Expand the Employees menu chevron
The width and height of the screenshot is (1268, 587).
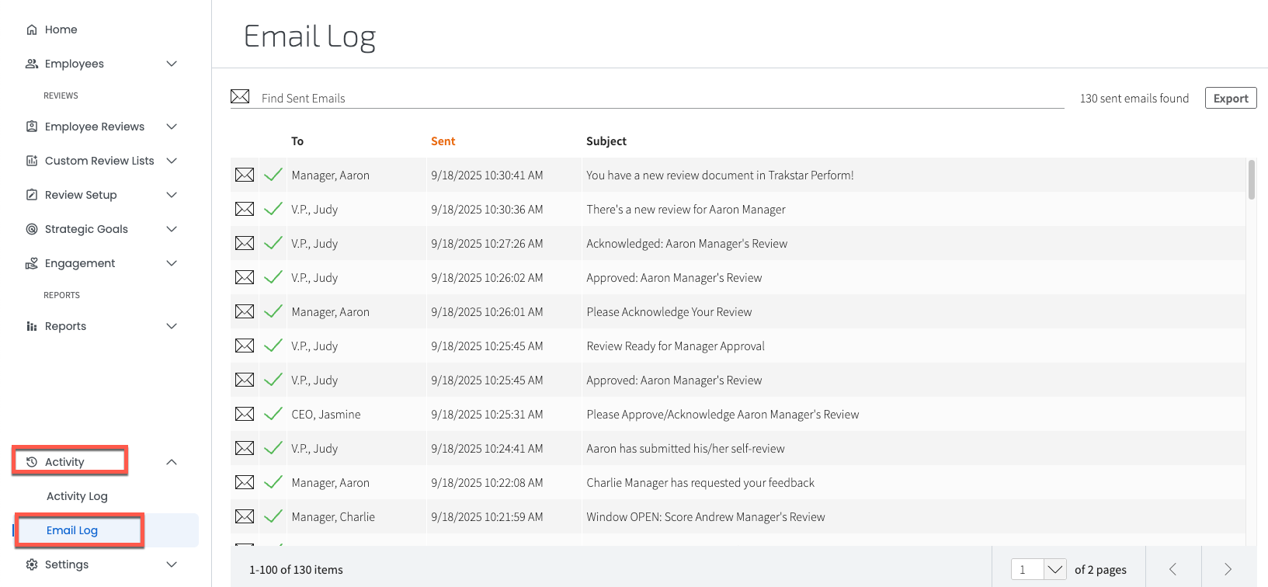point(172,64)
